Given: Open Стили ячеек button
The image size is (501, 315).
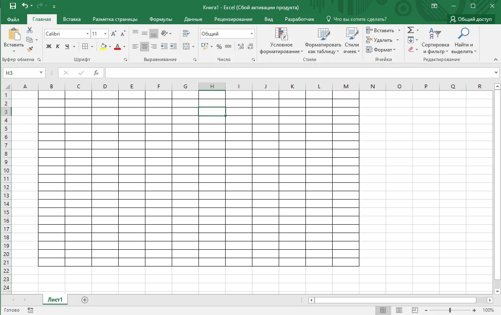Looking at the screenshot, I should click(x=351, y=41).
